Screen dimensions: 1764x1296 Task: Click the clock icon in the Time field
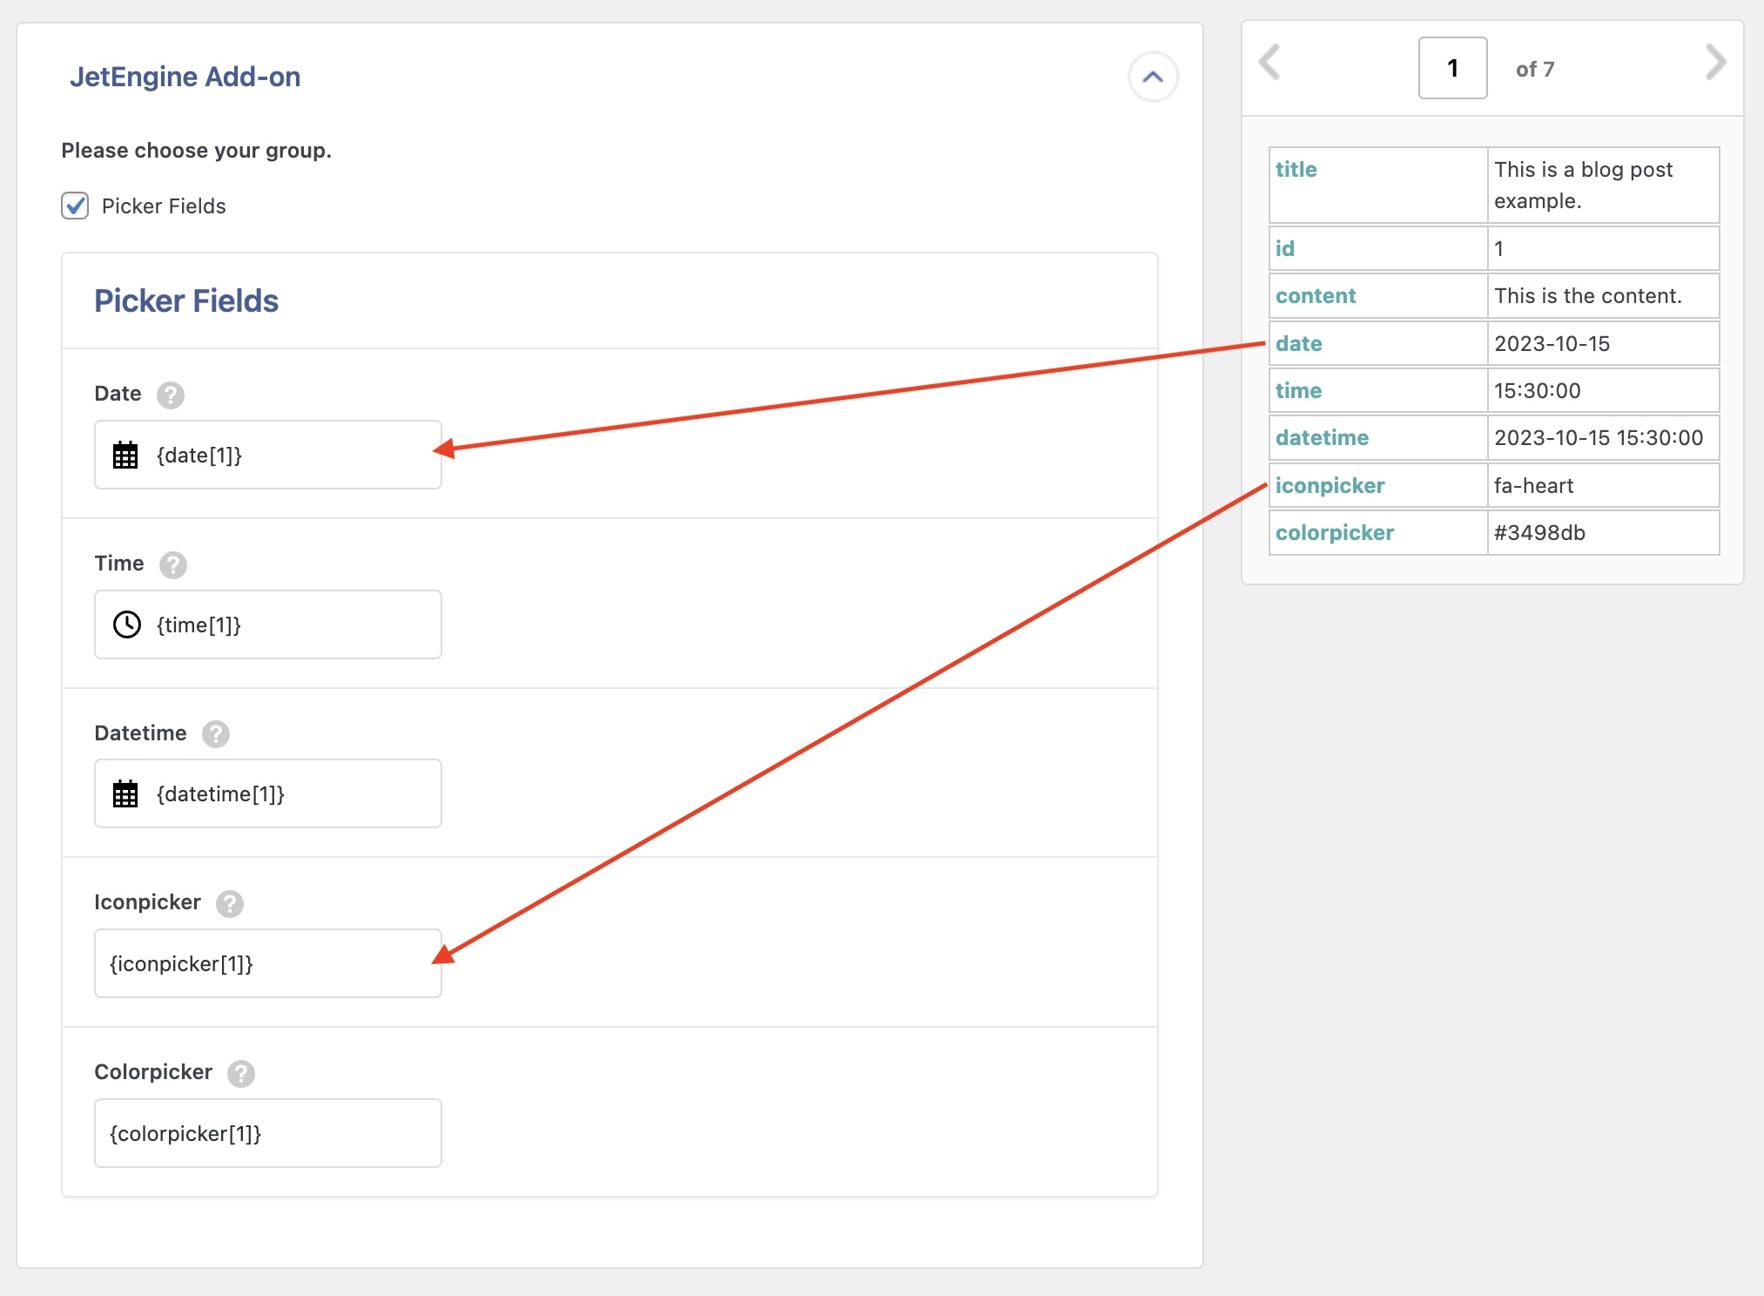click(x=126, y=624)
